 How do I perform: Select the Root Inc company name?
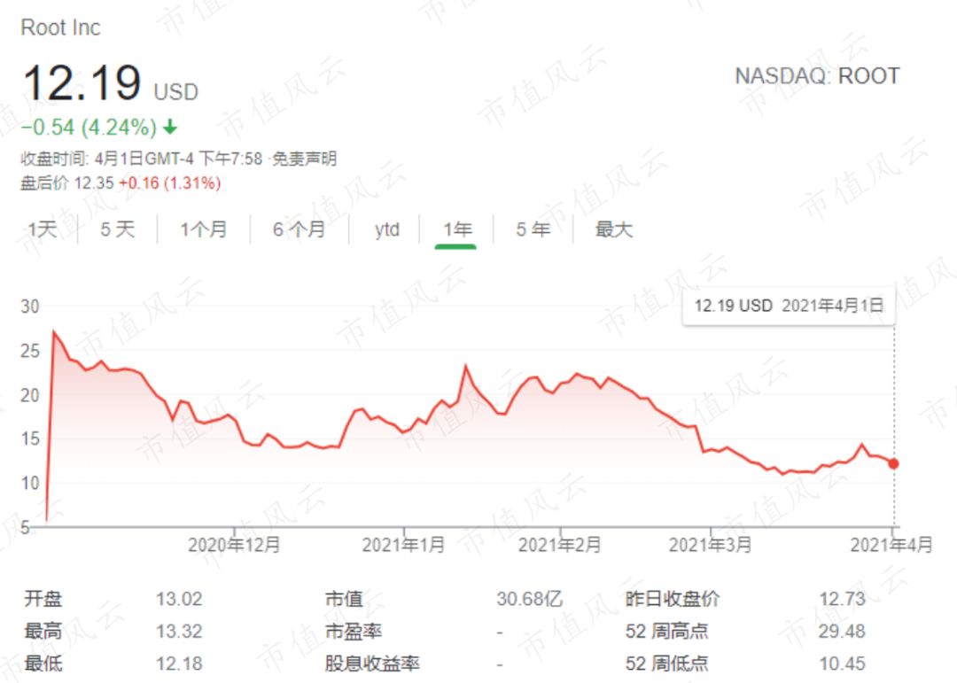[60, 27]
